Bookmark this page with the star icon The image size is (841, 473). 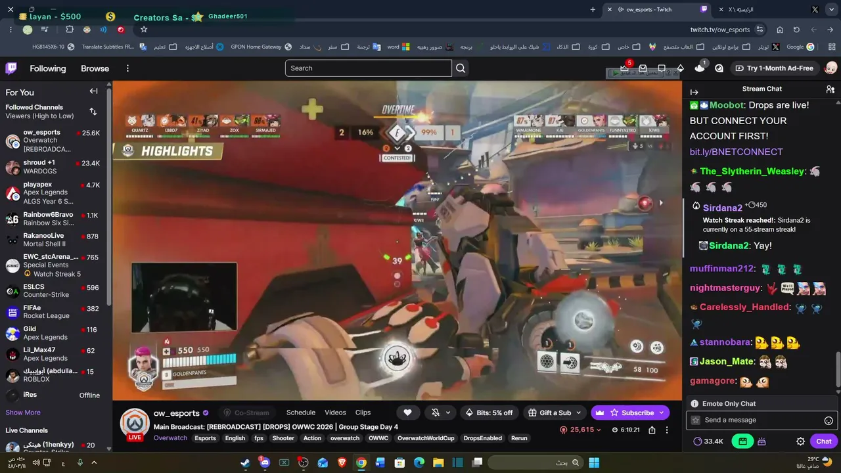[144, 30]
